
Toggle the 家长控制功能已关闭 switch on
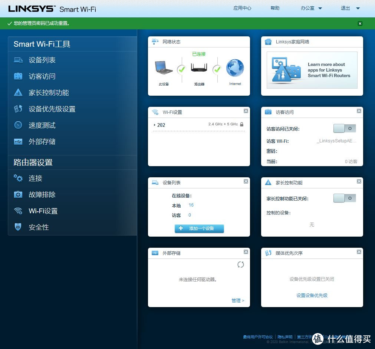pyautogui.click(x=345, y=198)
